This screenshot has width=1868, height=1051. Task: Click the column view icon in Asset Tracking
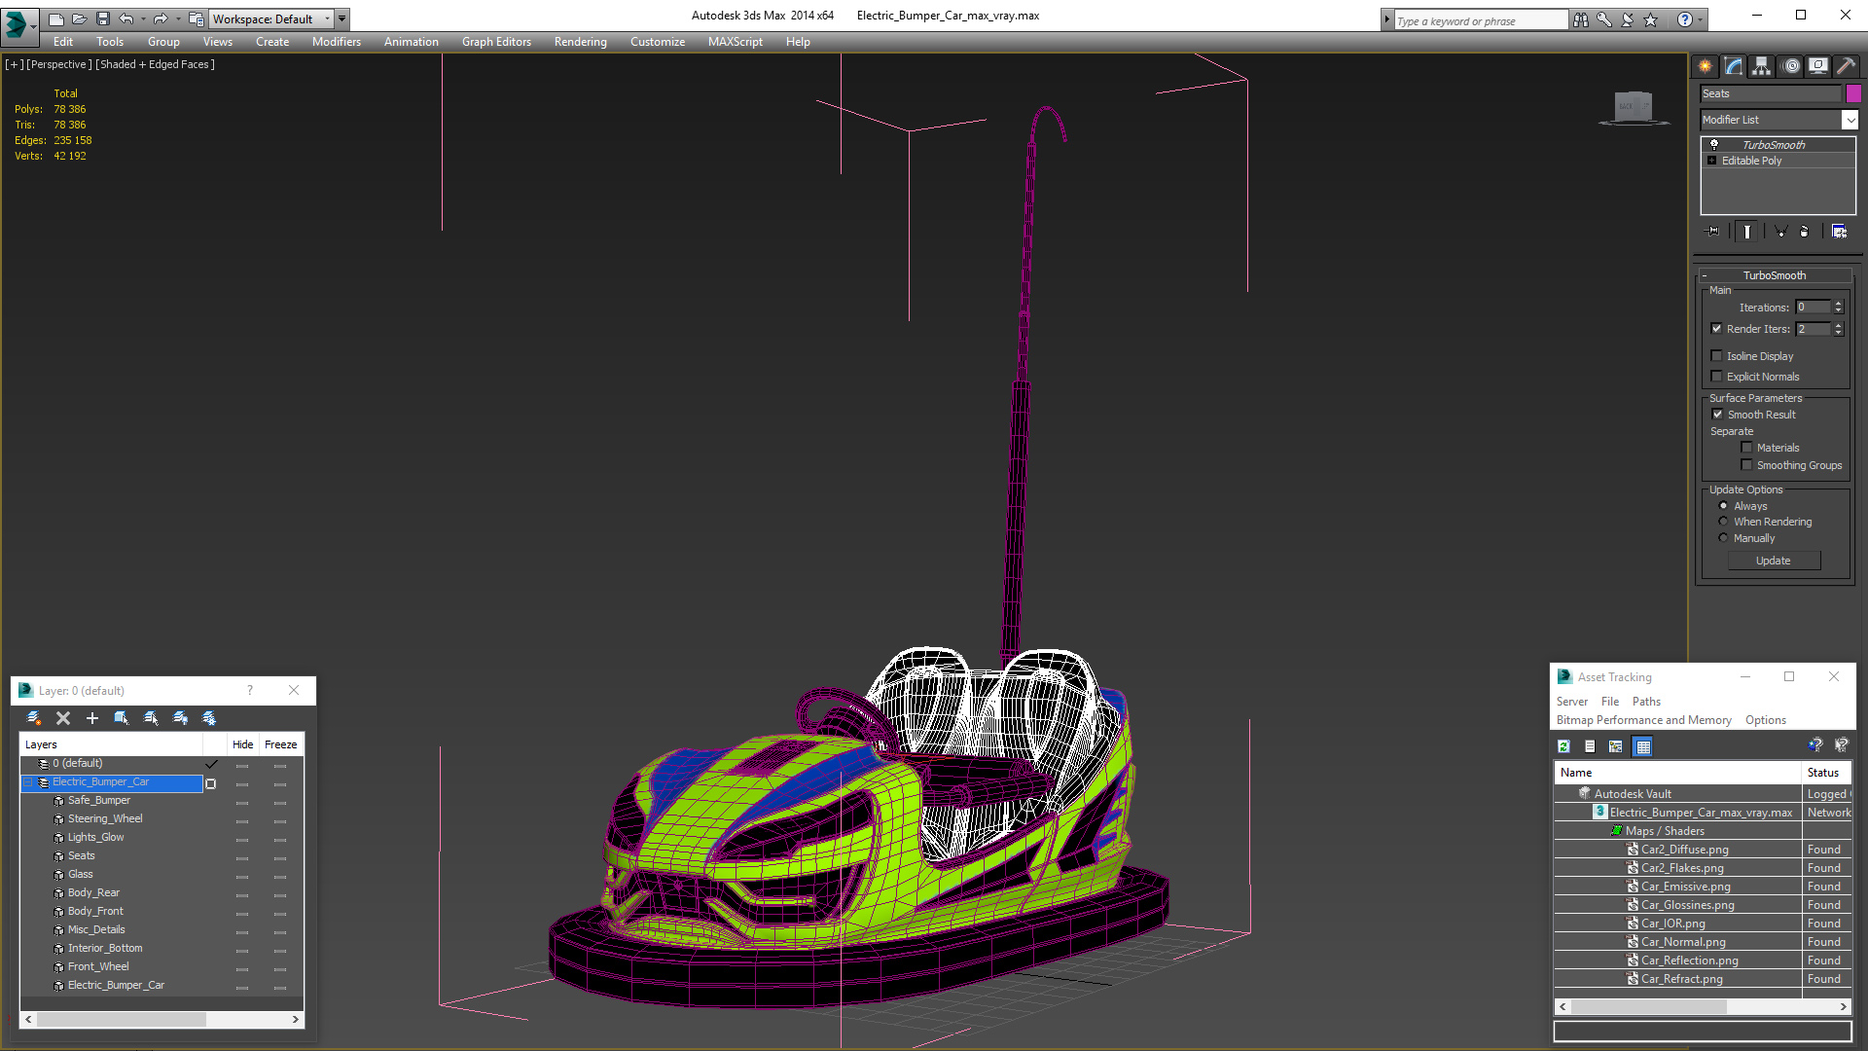click(x=1641, y=746)
